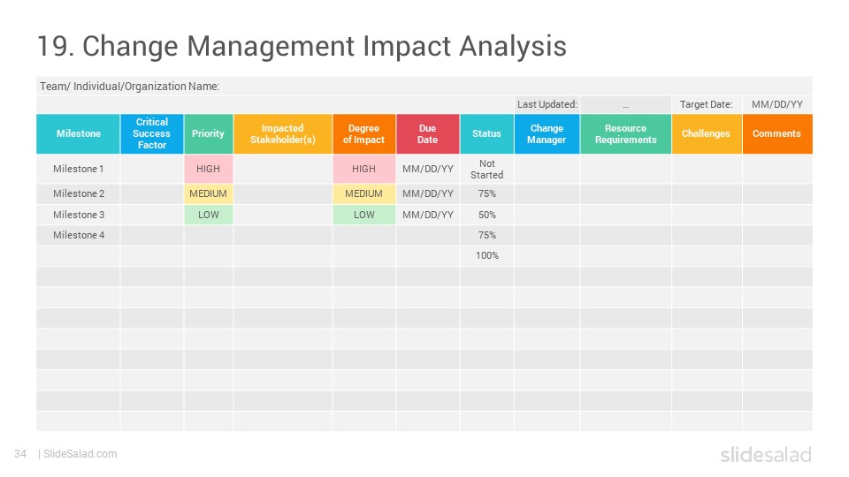Select the Due Date header cell

[428, 133]
